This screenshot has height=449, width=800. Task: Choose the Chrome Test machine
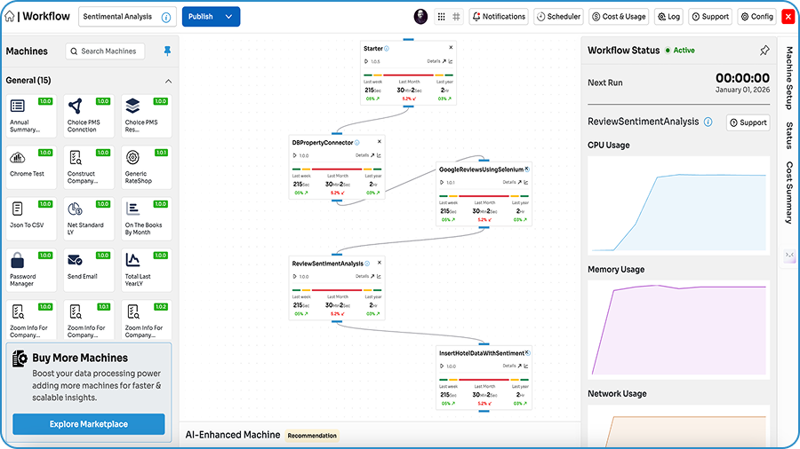click(x=32, y=168)
